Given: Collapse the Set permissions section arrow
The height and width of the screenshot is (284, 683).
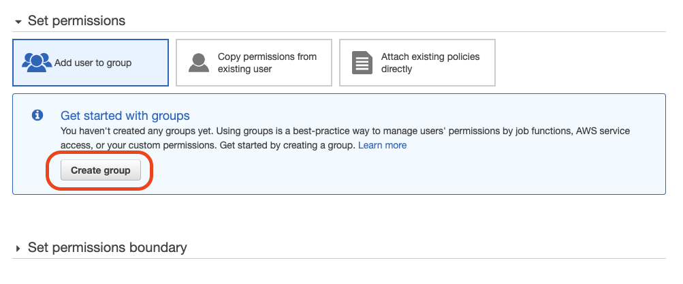Looking at the screenshot, I should 18,21.
